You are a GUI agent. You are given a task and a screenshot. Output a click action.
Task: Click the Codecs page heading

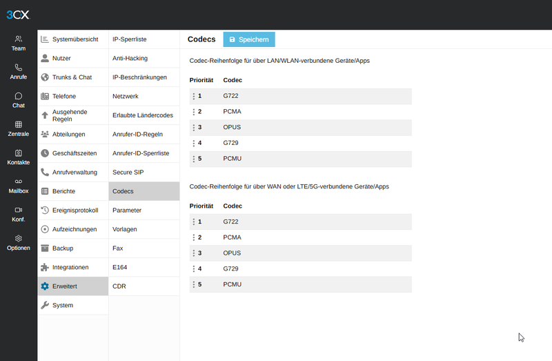coord(201,39)
